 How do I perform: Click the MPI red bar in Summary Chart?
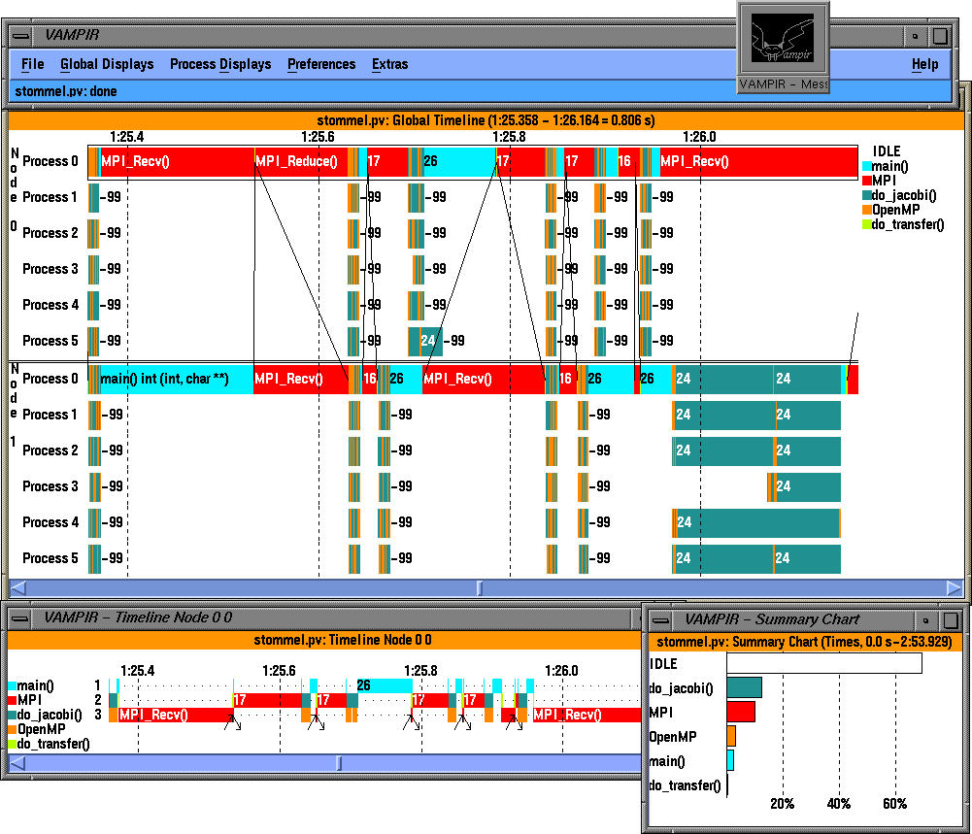[x=741, y=712]
